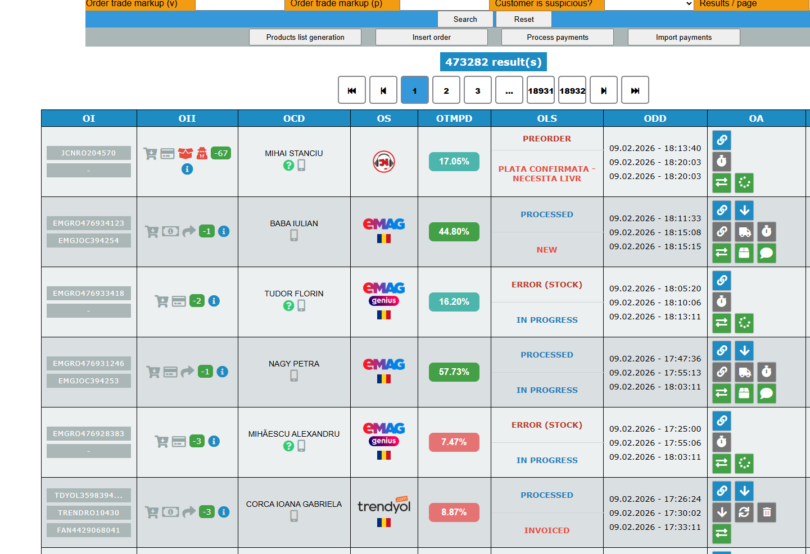Screen dimensions: 810x554
Task: Click 44.80% markup badge
Action: (454, 232)
